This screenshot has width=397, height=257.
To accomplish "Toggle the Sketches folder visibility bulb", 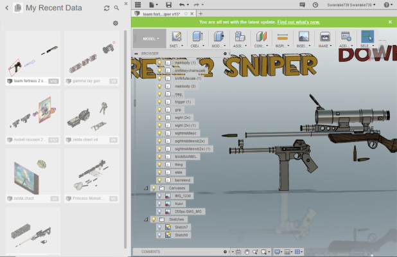I will click(154, 219).
